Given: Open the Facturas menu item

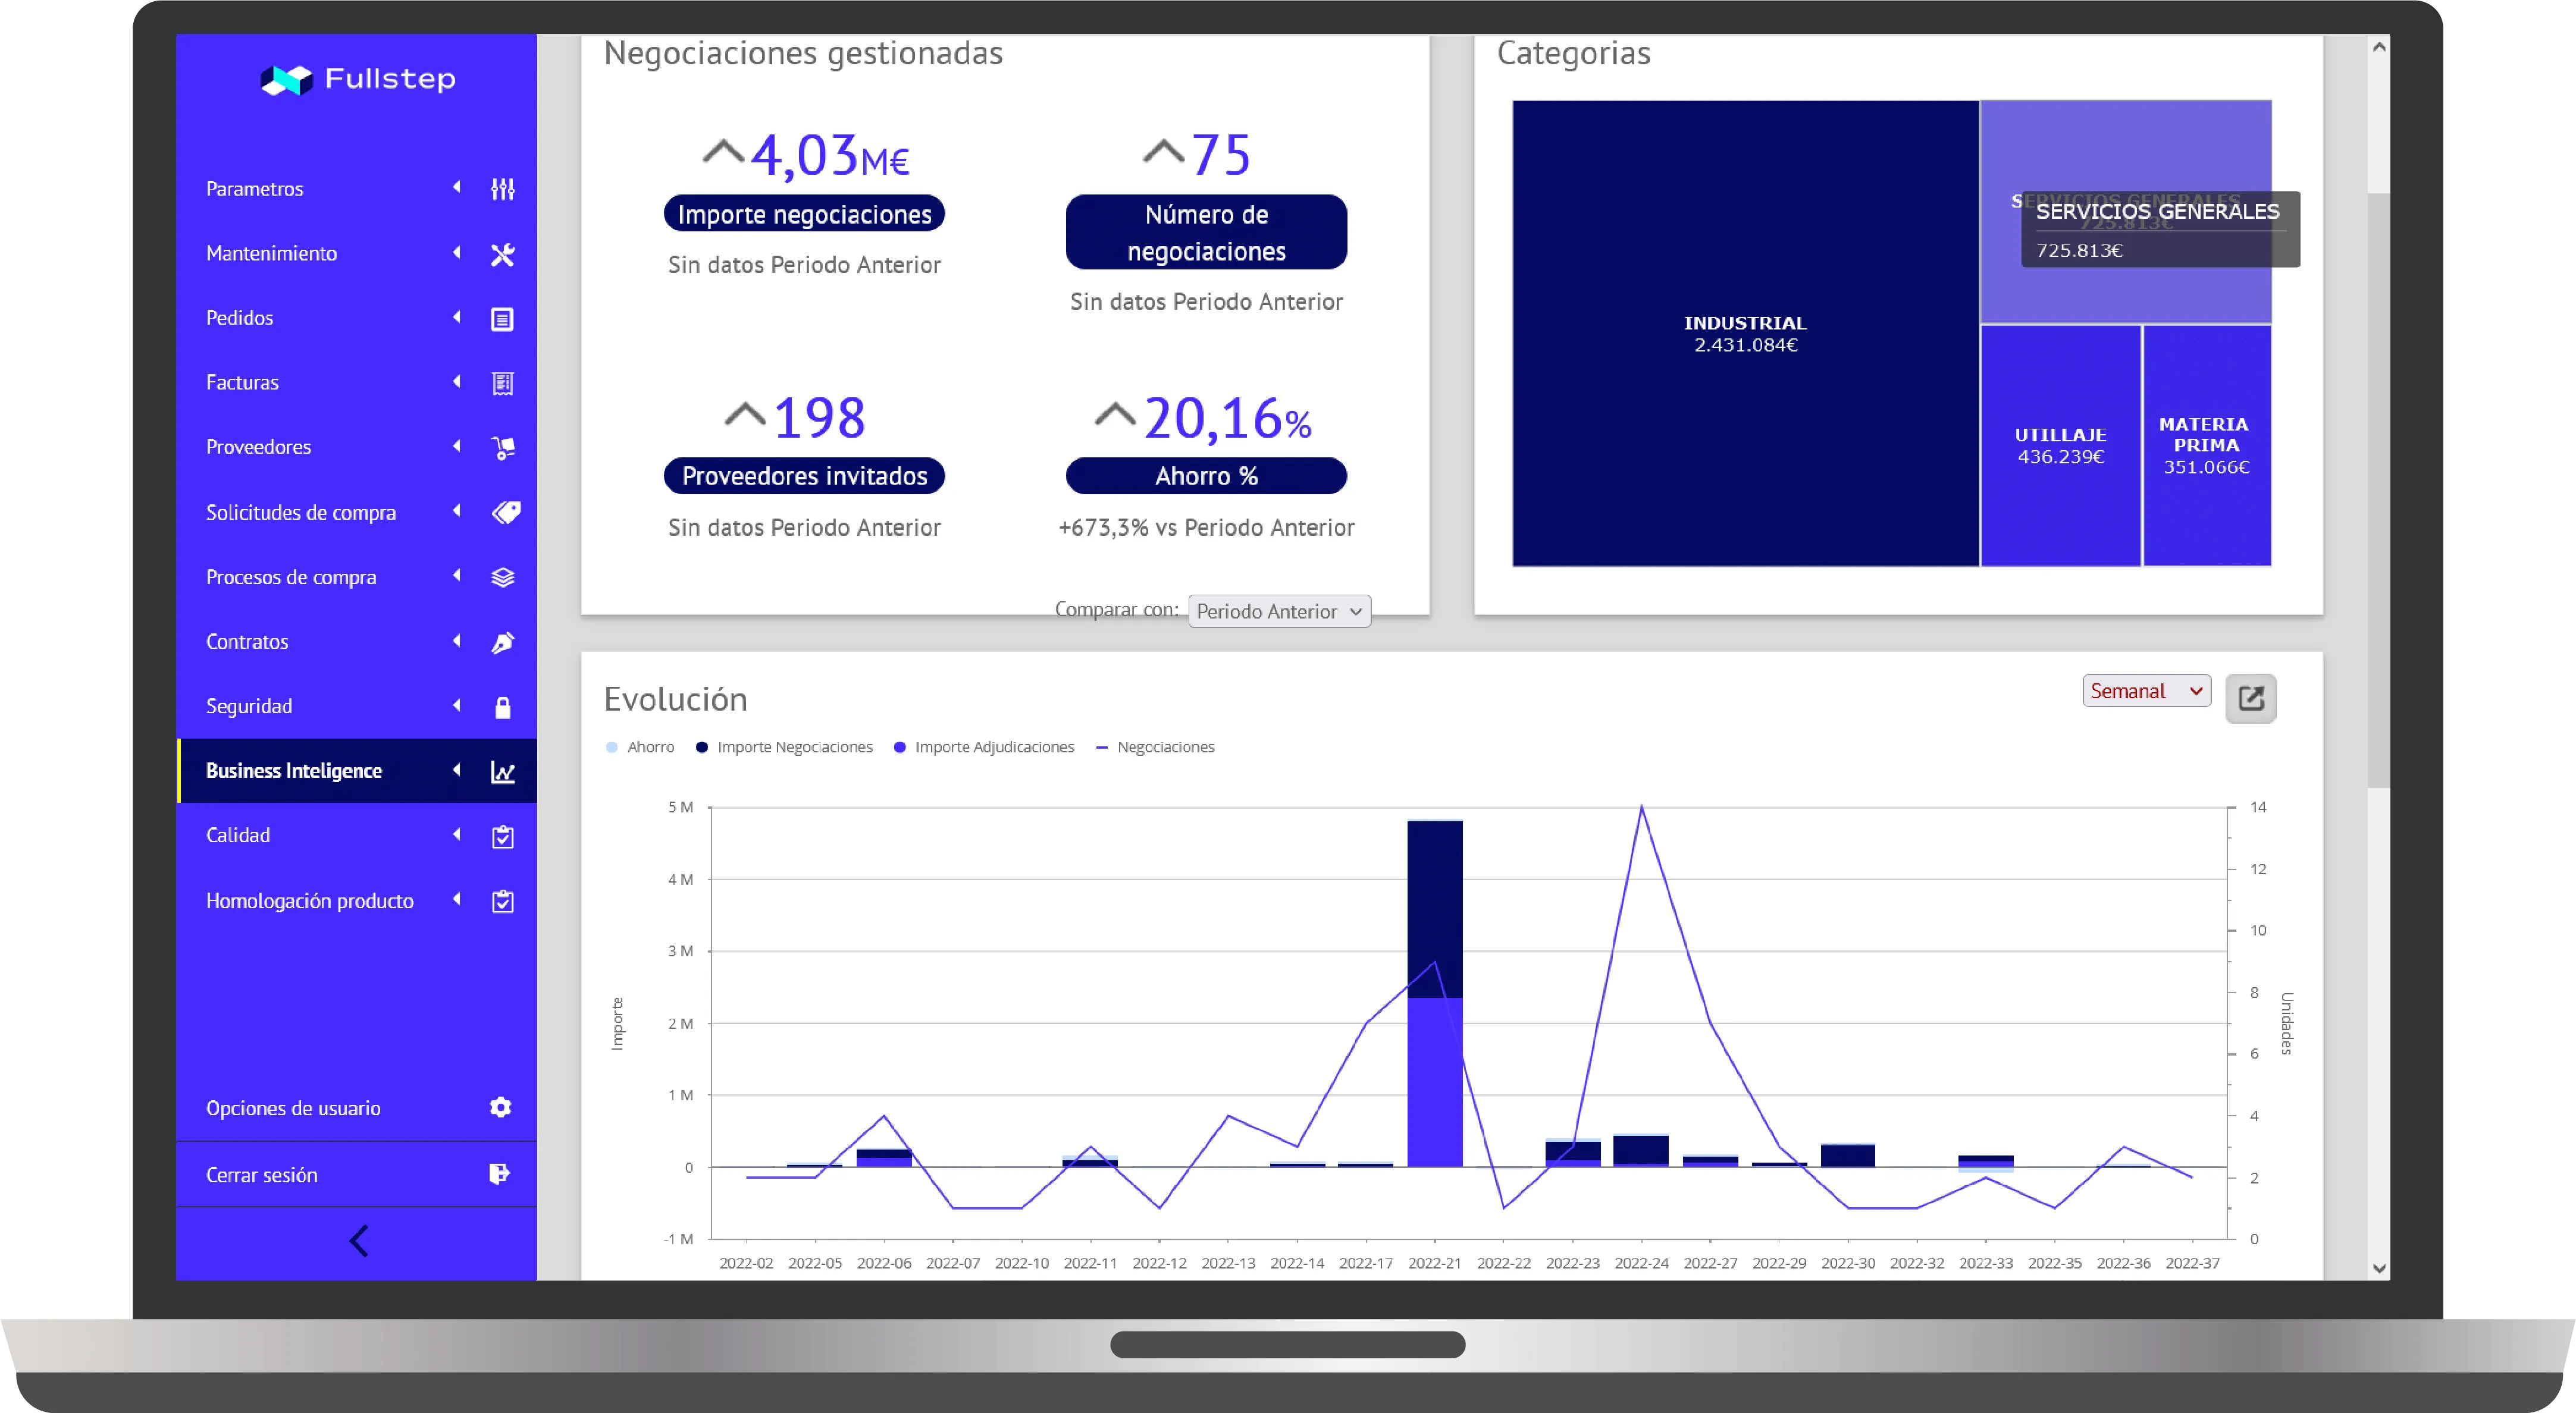Looking at the screenshot, I should pos(242,383).
